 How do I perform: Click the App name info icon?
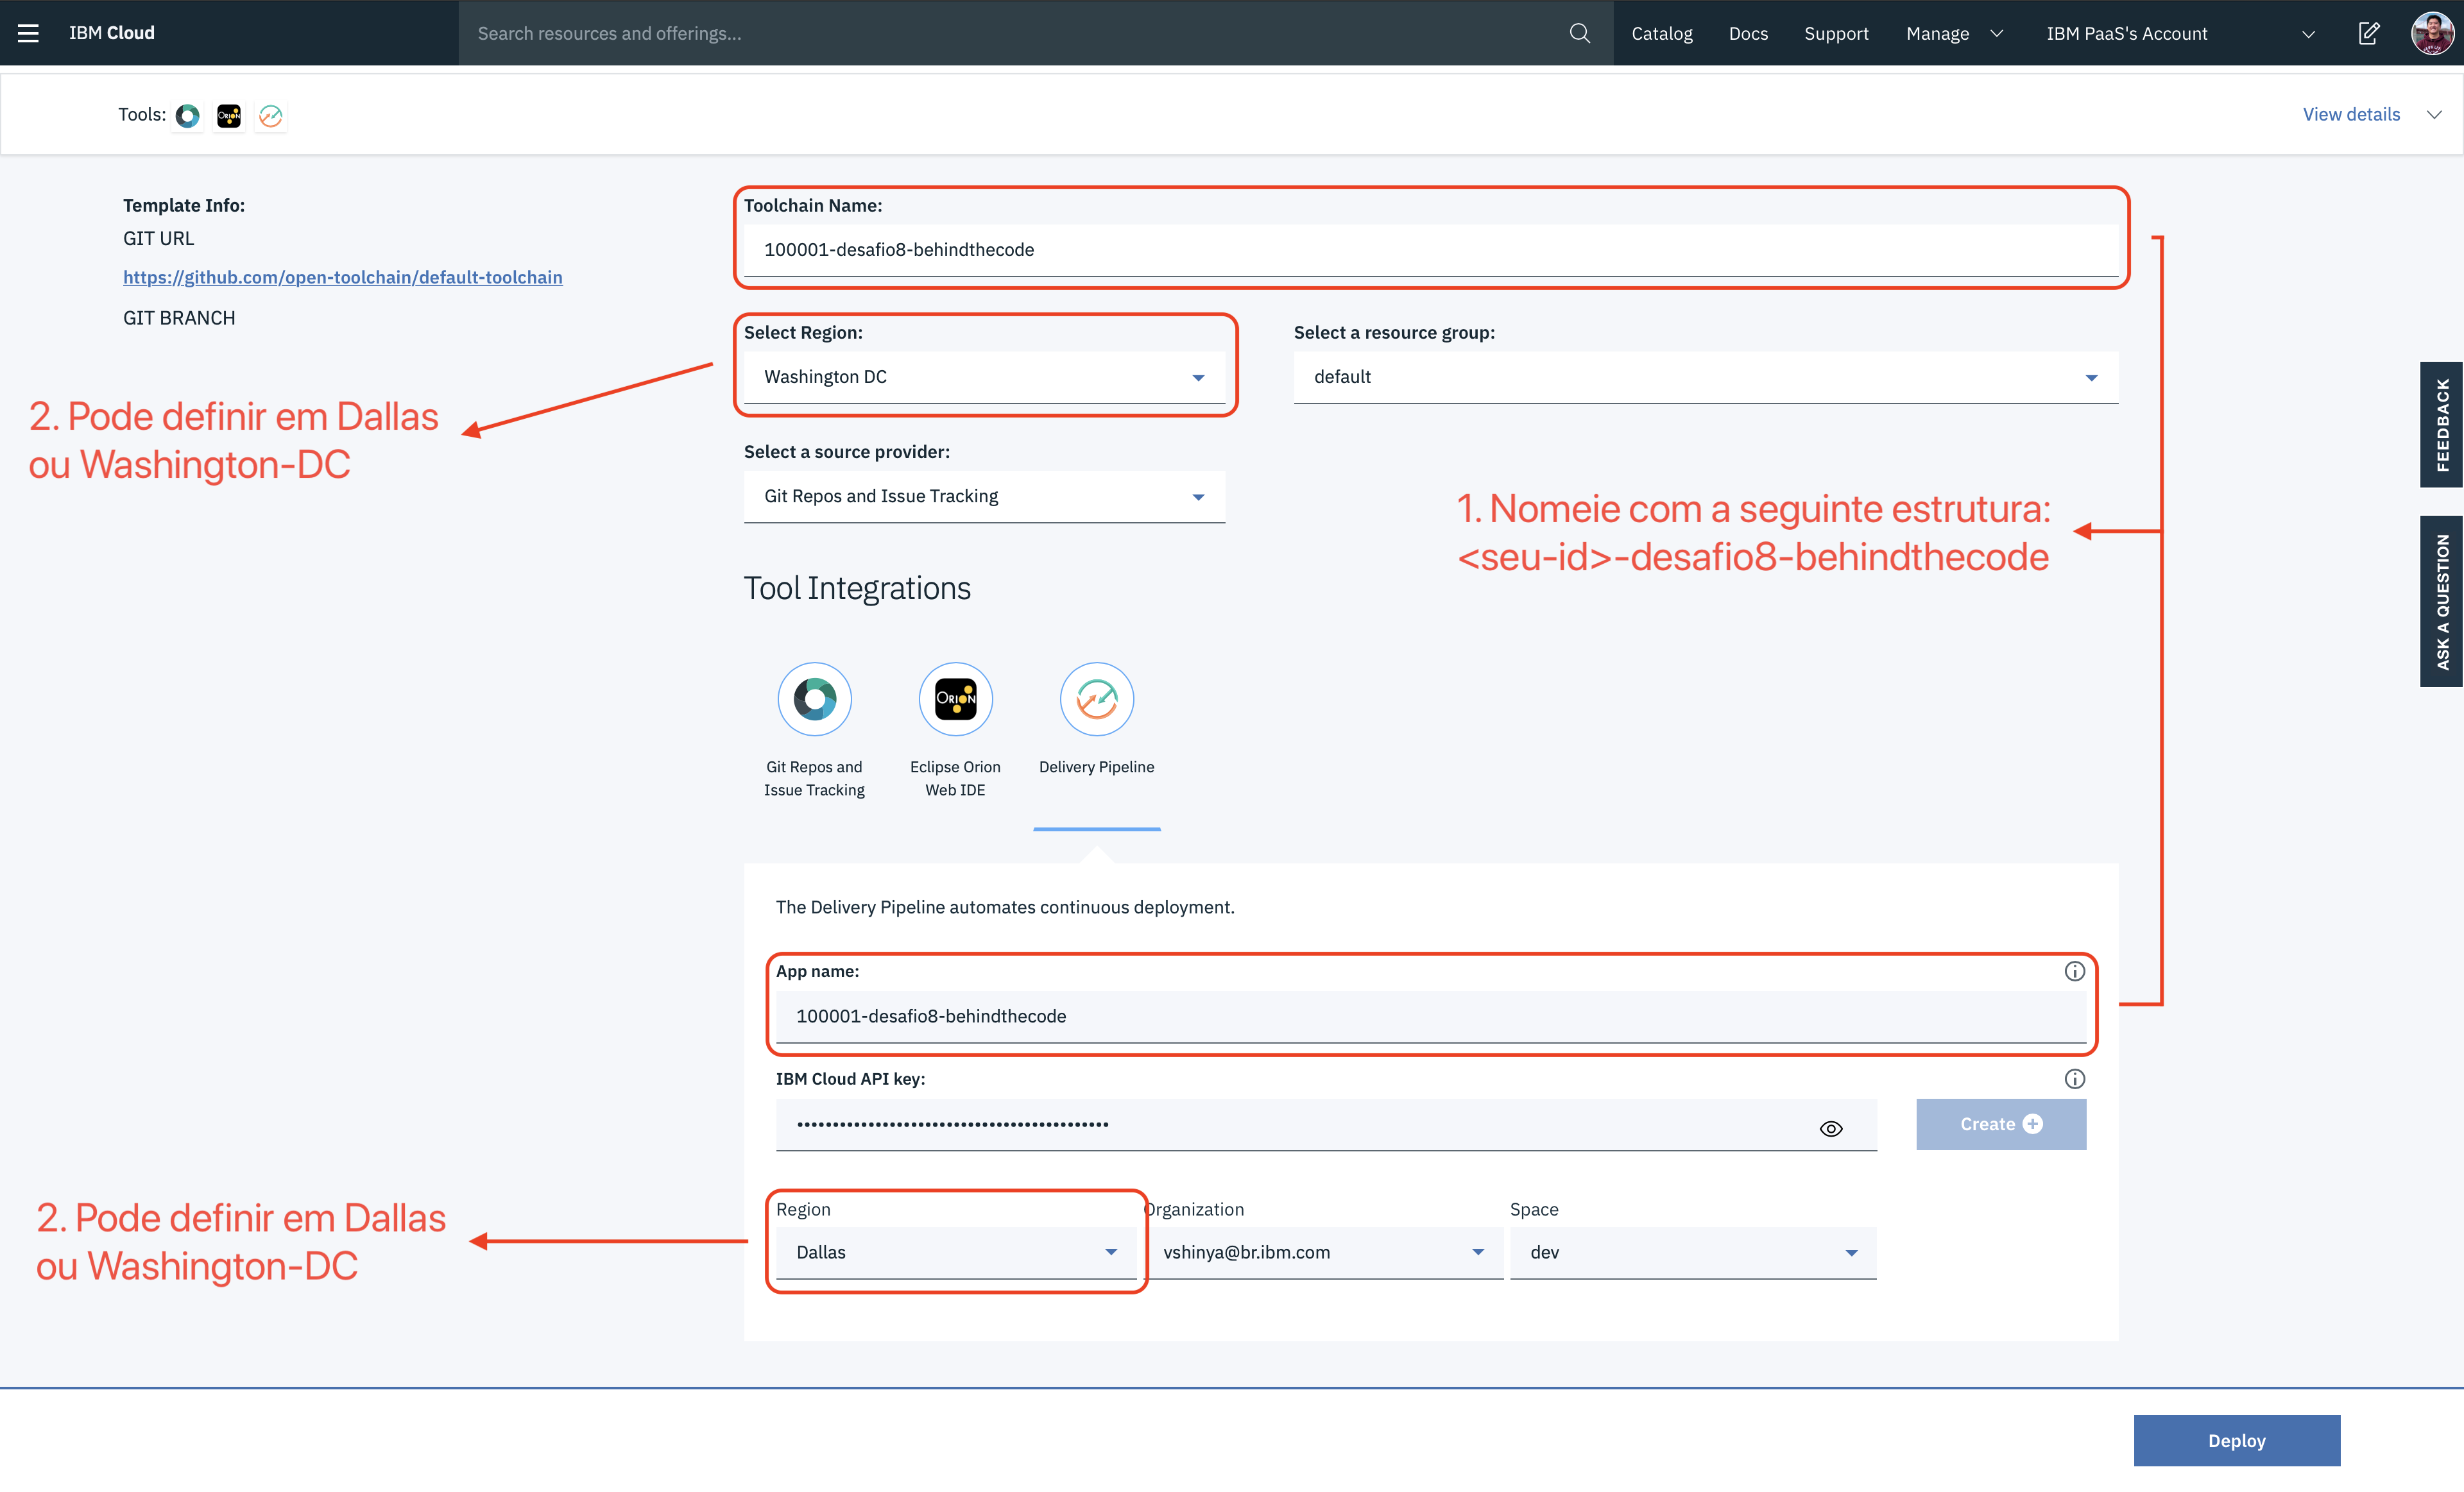[2074, 971]
